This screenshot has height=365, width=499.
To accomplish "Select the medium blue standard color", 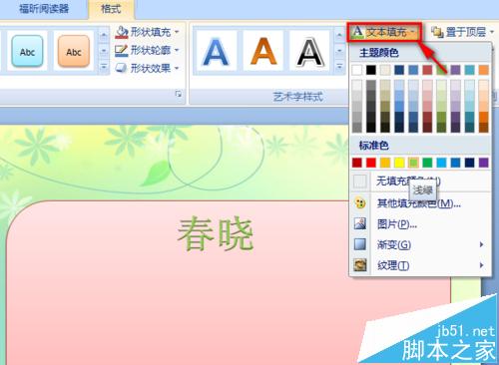I will (x=455, y=163).
